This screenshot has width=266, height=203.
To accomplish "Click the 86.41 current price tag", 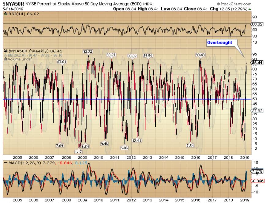I will 257,63.
